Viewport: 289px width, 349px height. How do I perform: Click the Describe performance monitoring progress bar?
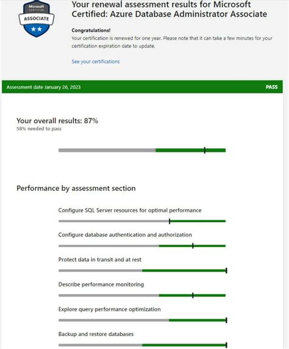tap(142, 295)
